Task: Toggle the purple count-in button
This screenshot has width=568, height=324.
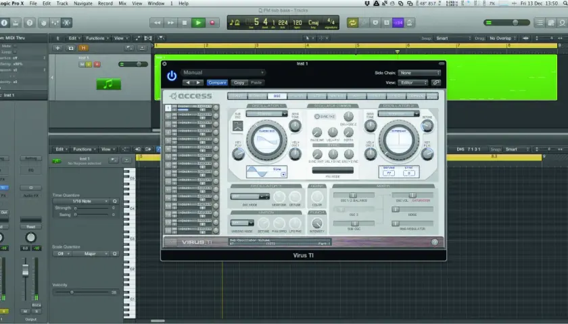Action: point(398,23)
